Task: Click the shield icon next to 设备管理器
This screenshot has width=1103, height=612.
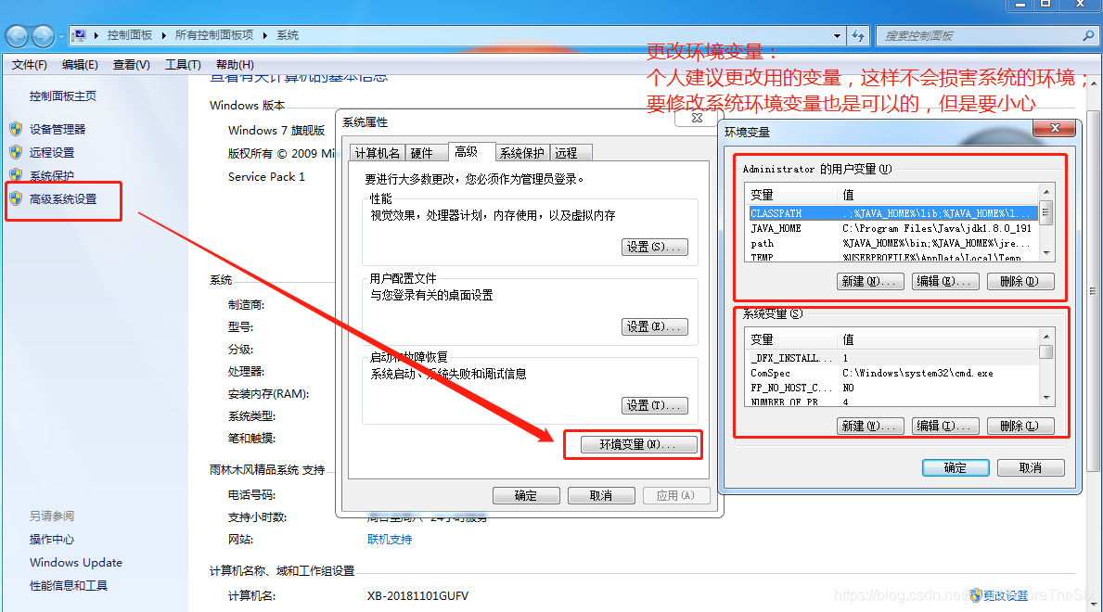Action: (16, 129)
